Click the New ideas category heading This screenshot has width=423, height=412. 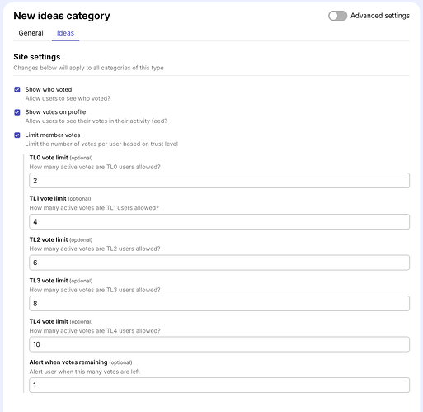[62, 16]
